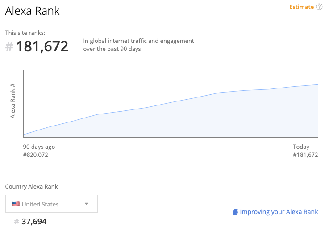
Task: Click the vertical Alexa Rank # axis label
Action: (x=13, y=101)
